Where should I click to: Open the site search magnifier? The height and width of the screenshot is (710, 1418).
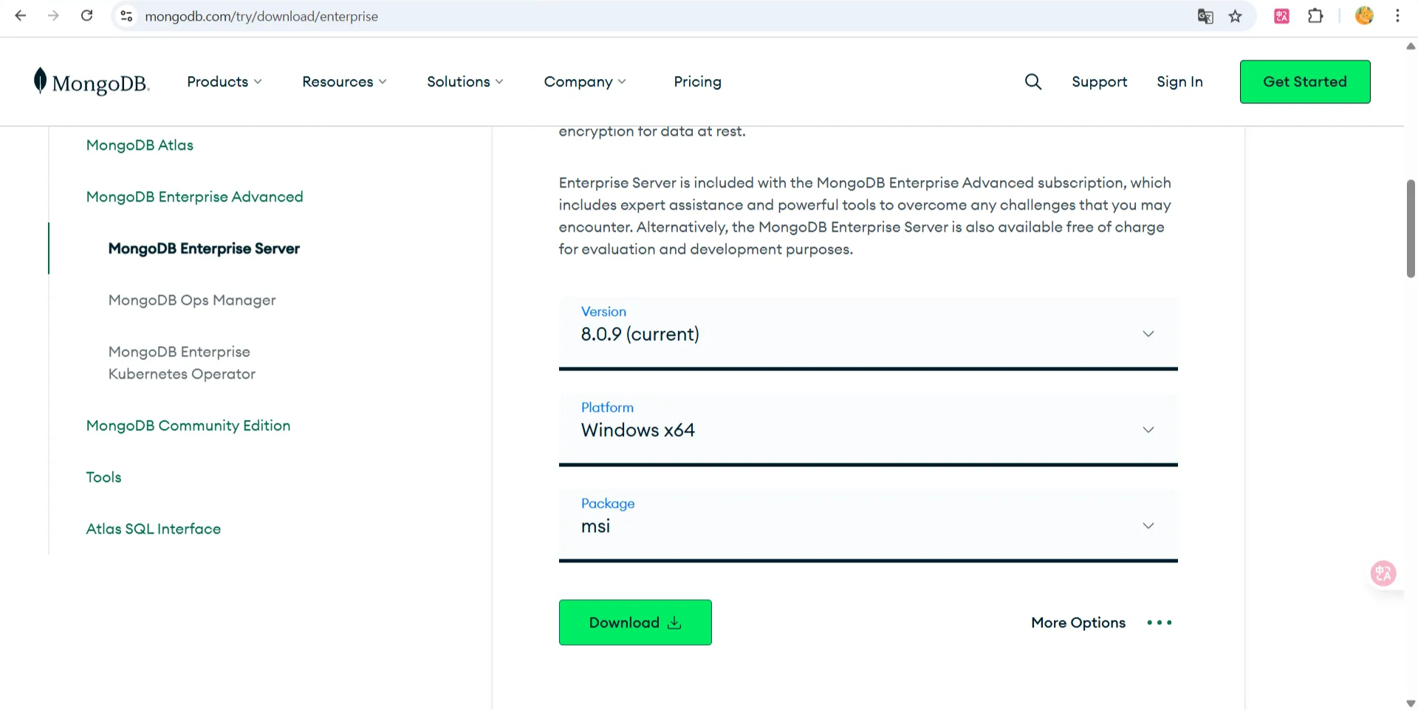tap(1032, 81)
